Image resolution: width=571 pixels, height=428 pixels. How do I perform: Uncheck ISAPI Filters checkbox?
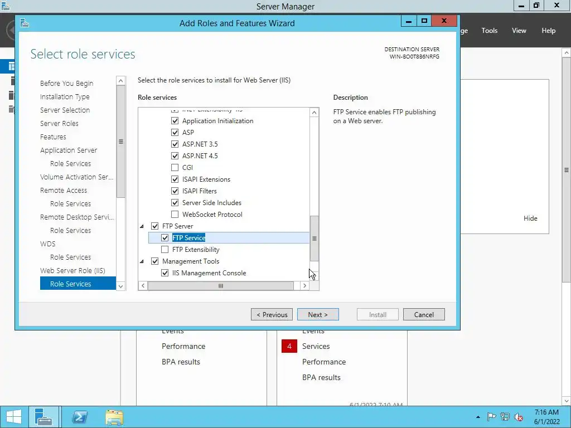tap(175, 191)
